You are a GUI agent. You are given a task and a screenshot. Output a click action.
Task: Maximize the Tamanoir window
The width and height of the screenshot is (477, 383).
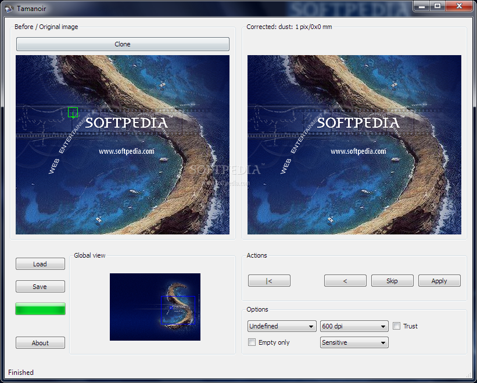pyautogui.click(x=437, y=6)
